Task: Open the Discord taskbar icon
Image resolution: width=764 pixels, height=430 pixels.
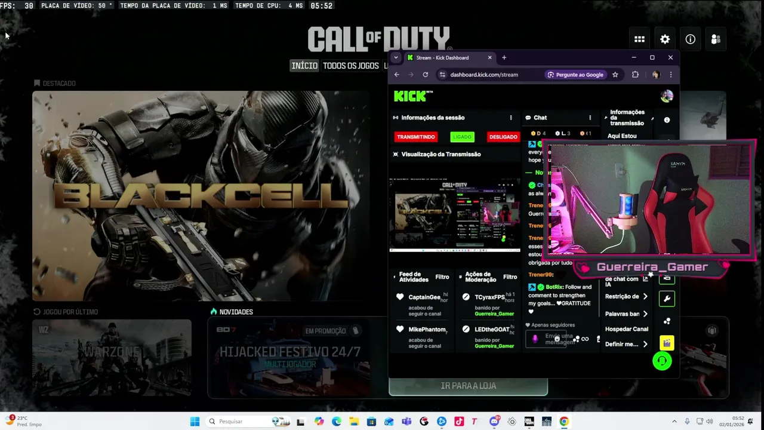Action: [x=494, y=421]
